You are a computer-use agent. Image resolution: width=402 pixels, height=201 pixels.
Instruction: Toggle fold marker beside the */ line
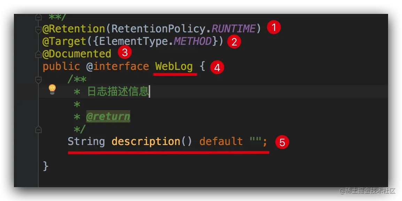click(x=38, y=130)
